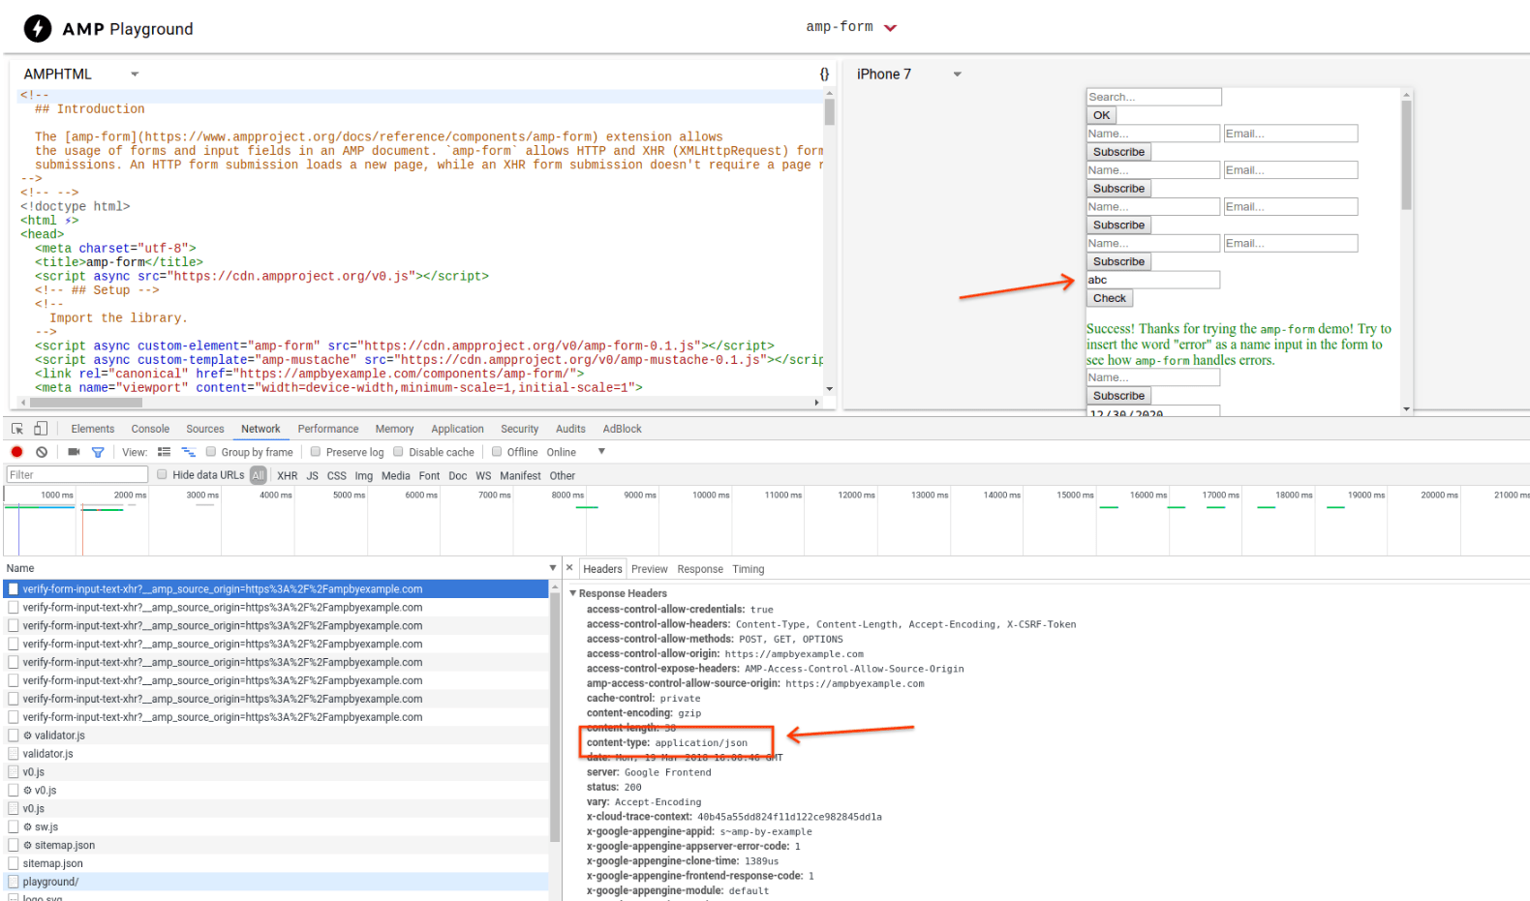This screenshot has height=901, width=1530.
Task: Switch to the Sources tab
Action: click(x=205, y=429)
